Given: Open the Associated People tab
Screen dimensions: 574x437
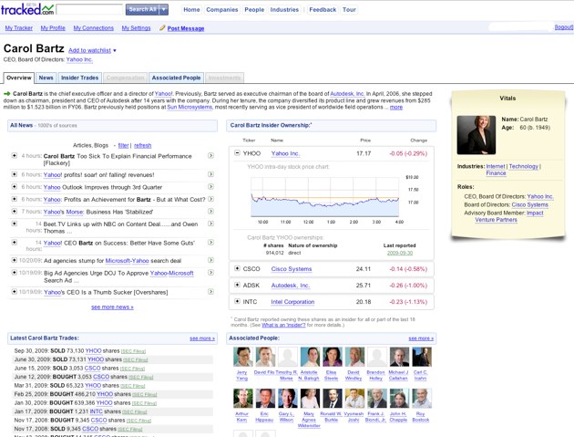Looking at the screenshot, I should [176, 78].
